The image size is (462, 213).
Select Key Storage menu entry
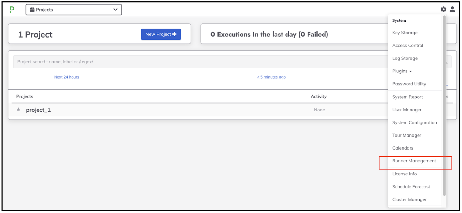pyautogui.click(x=405, y=33)
